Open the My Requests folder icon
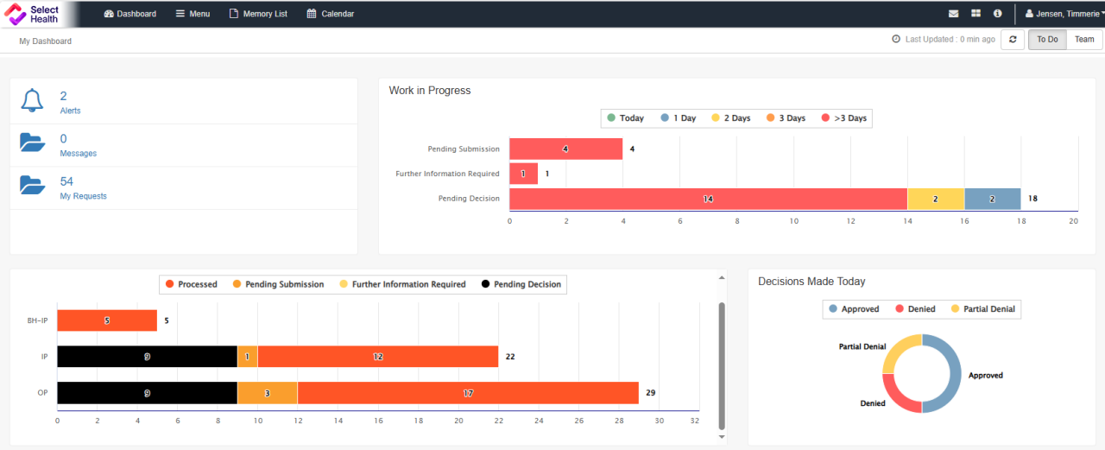This screenshot has height=450, width=1105. point(32,186)
